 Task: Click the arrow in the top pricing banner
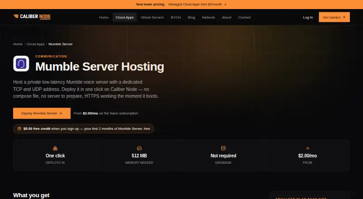[225, 5]
